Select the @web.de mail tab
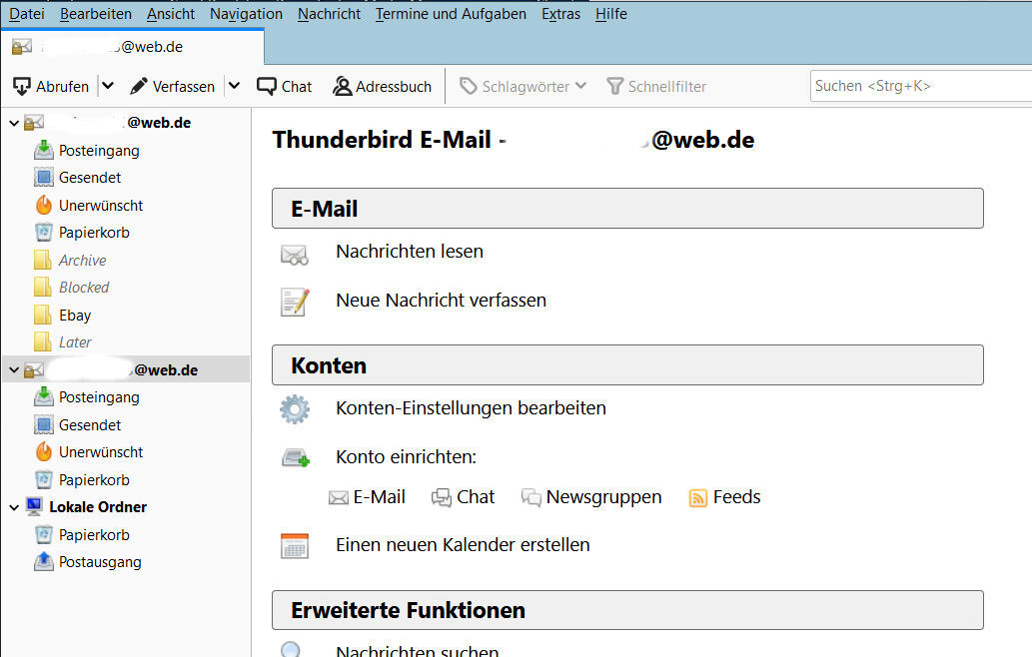The width and height of the screenshot is (1032, 657). (132, 47)
